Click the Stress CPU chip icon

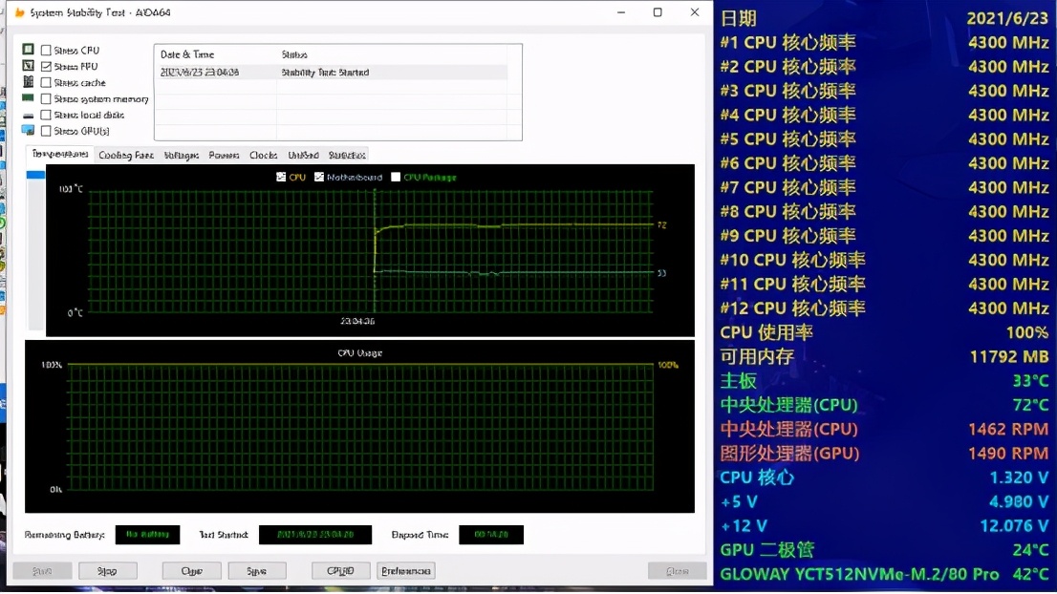tap(29, 49)
